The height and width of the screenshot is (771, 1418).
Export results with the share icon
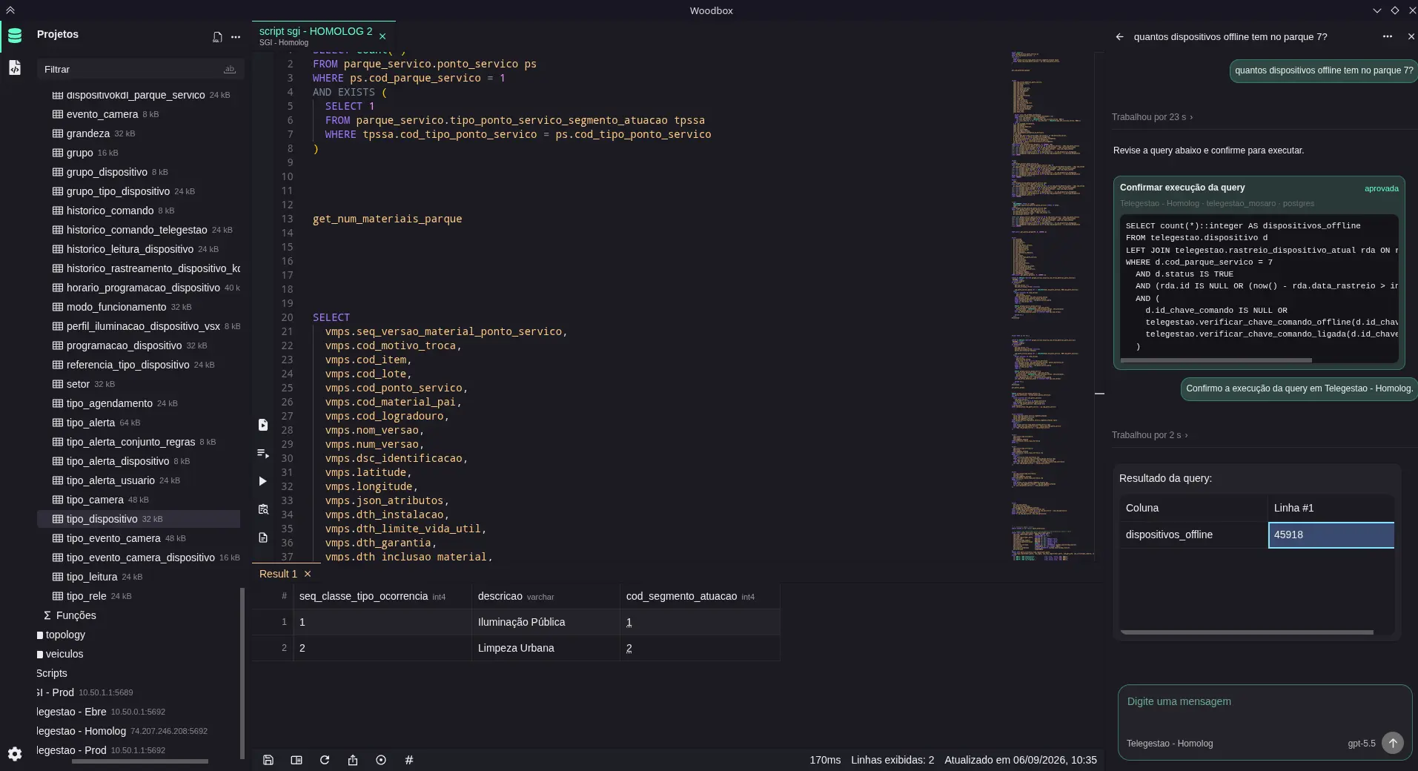[353, 760]
